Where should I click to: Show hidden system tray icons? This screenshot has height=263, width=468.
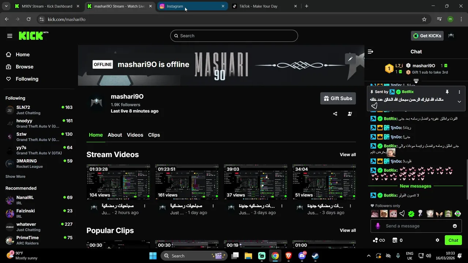pos(369,256)
